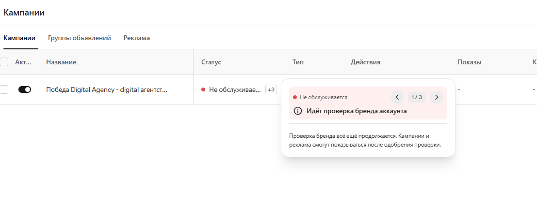Click the info icon beside Идёт проверка бренда аккаунта

pyautogui.click(x=298, y=111)
